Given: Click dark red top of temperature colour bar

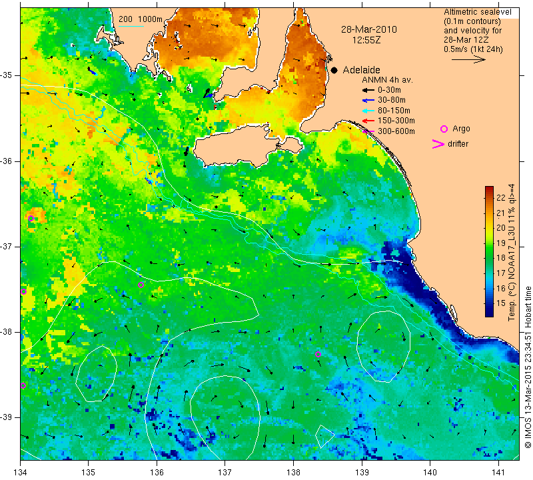Looking at the screenshot, I should [489, 189].
